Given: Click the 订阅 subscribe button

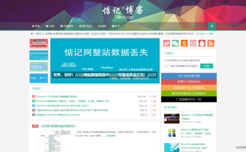Looking at the screenshot, I should click(x=207, y=66).
